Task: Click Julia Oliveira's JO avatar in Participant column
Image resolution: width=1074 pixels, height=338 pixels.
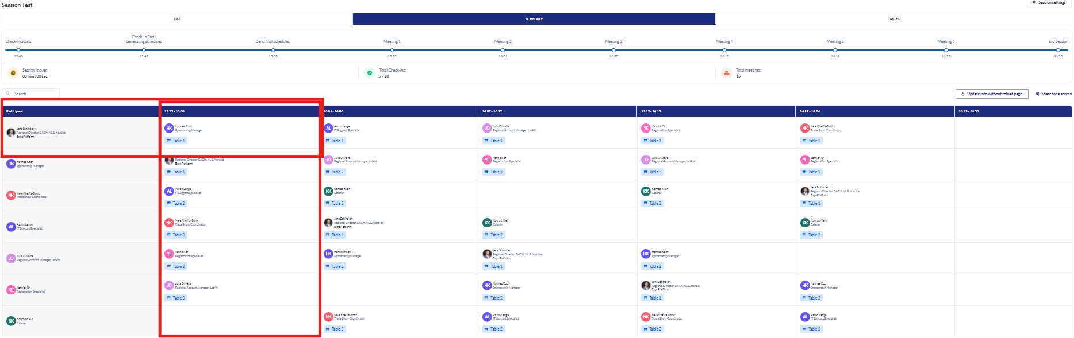Action: click(x=11, y=258)
